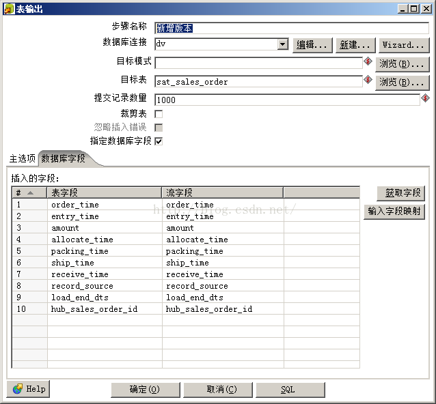Click into the 目标模式 text field
The height and width of the screenshot is (404, 436).
pyautogui.click(x=258, y=63)
